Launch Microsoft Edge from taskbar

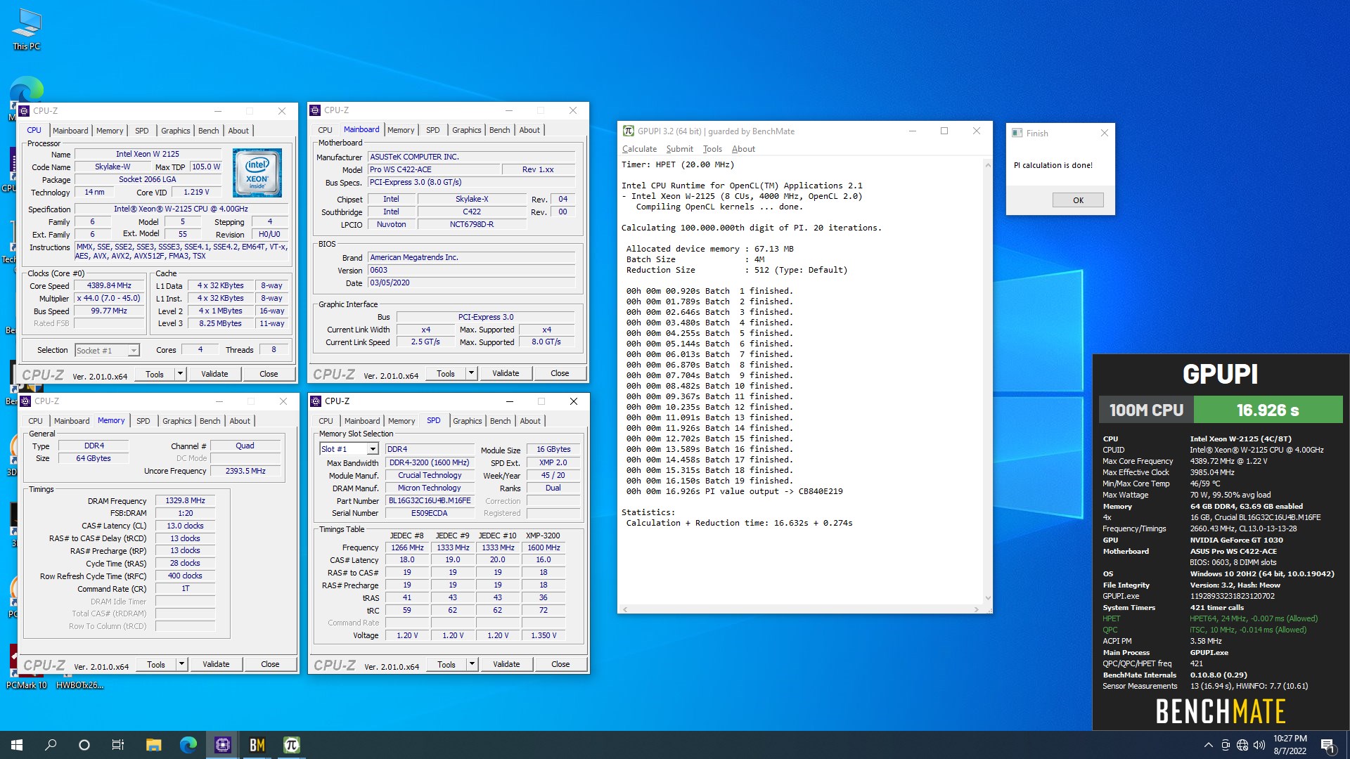(x=188, y=745)
